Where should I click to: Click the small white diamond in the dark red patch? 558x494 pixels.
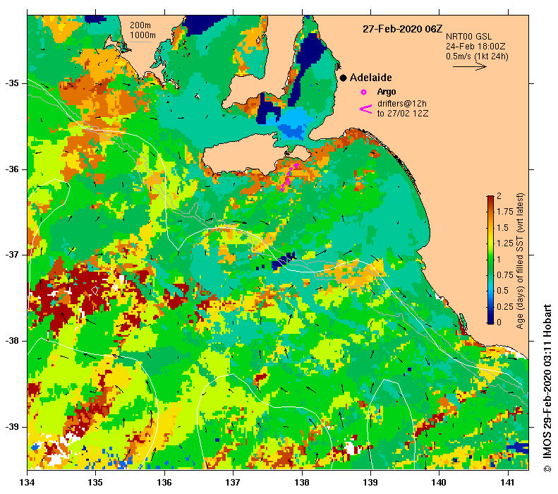95,290
